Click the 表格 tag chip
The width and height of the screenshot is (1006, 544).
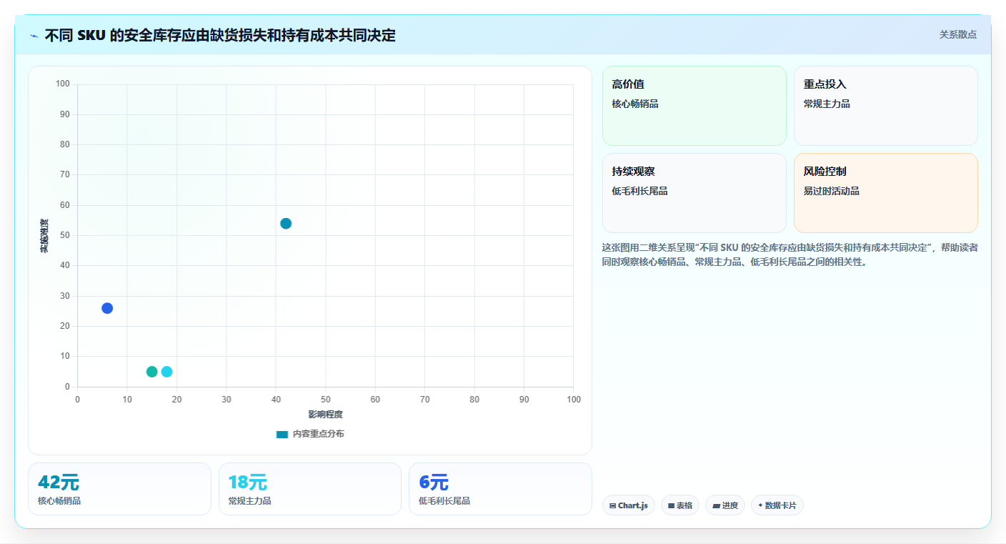coord(680,505)
